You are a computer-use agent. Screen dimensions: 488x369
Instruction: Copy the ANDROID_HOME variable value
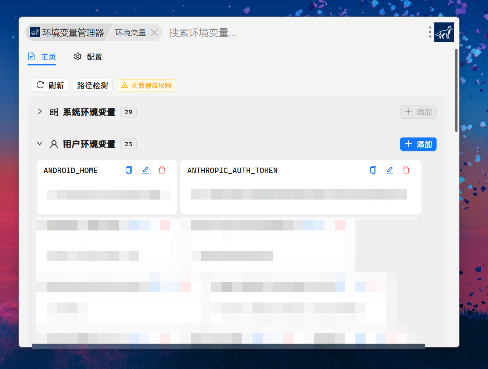(129, 170)
